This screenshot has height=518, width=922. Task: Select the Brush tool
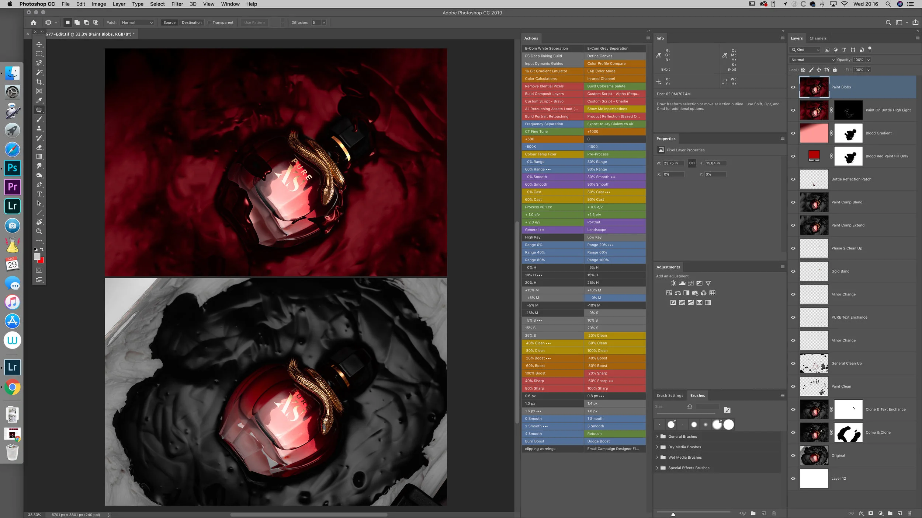(39, 119)
